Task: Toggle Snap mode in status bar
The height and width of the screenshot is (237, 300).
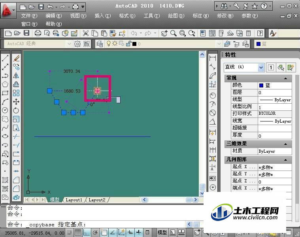Action: tap(69, 232)
